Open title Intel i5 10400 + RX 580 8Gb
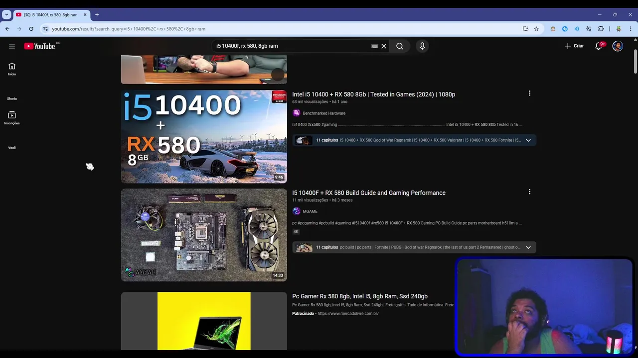The width and height of the screenshot is (638, 358). 373,94
